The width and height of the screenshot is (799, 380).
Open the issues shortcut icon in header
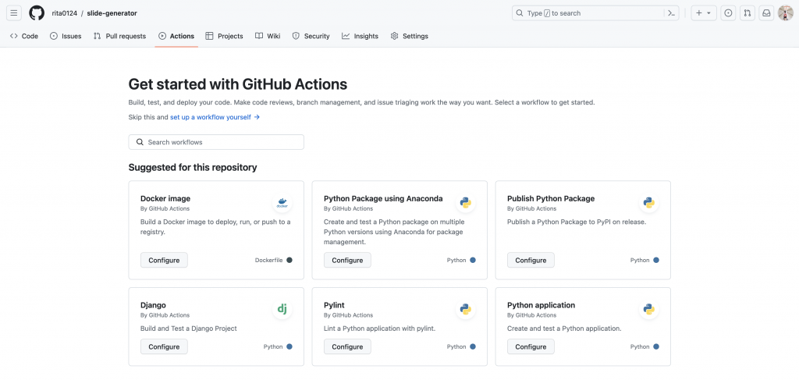click(x=728, y=13)
